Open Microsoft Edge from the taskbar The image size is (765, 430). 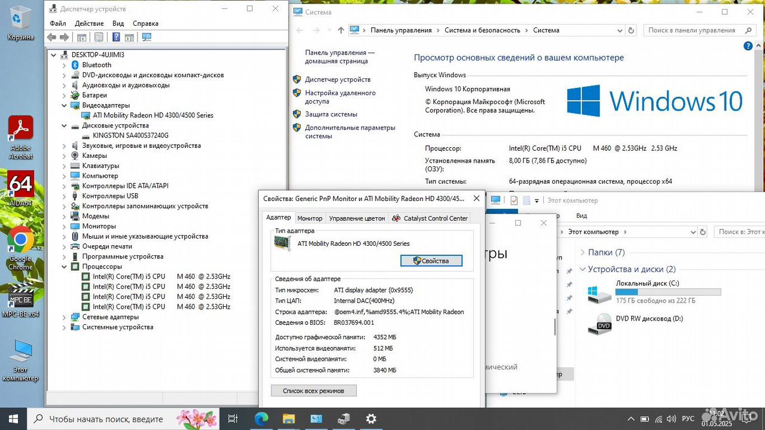point(261,419)
